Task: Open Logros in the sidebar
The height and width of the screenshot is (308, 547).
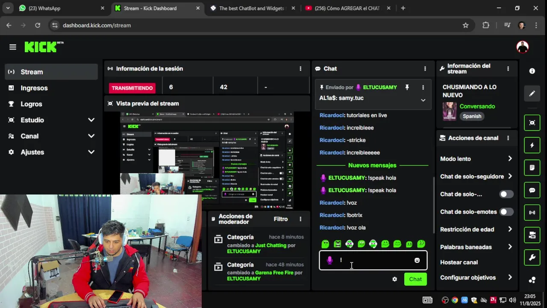Action: click(x=51, y=104)
